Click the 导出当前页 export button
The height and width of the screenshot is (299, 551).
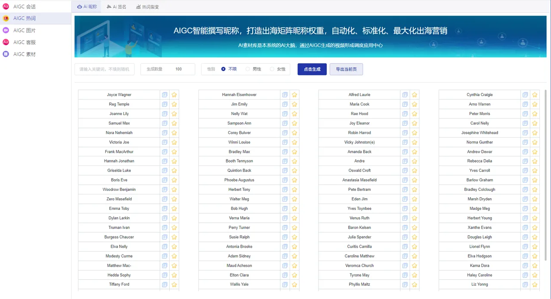[x=346, y=69]
